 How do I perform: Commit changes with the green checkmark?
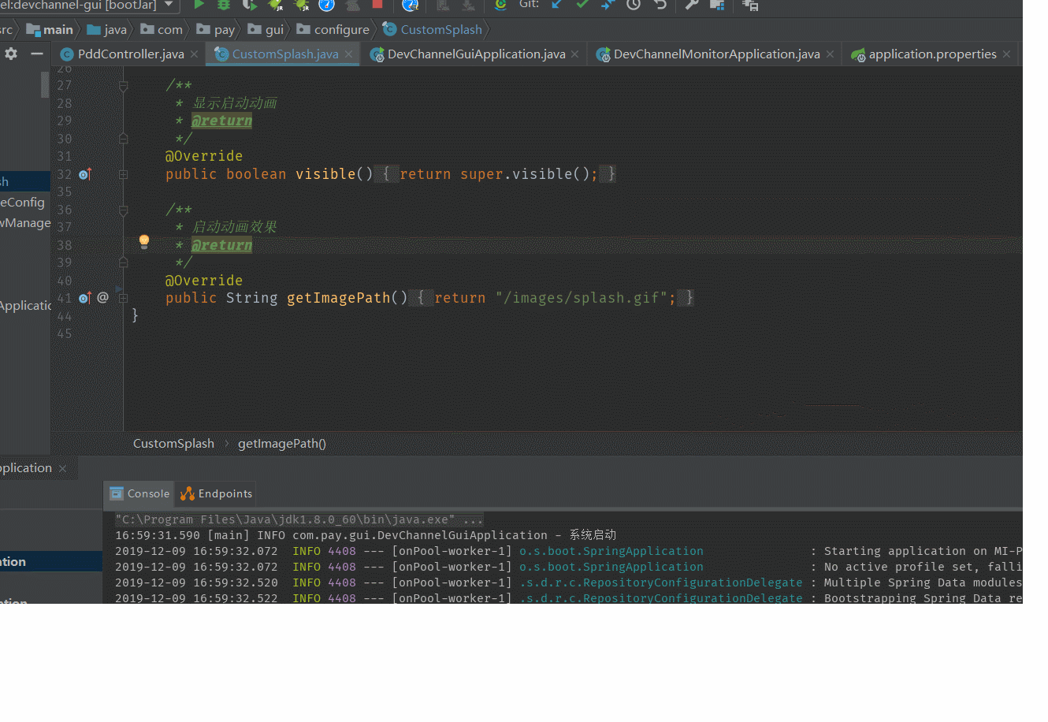(582, 5)
